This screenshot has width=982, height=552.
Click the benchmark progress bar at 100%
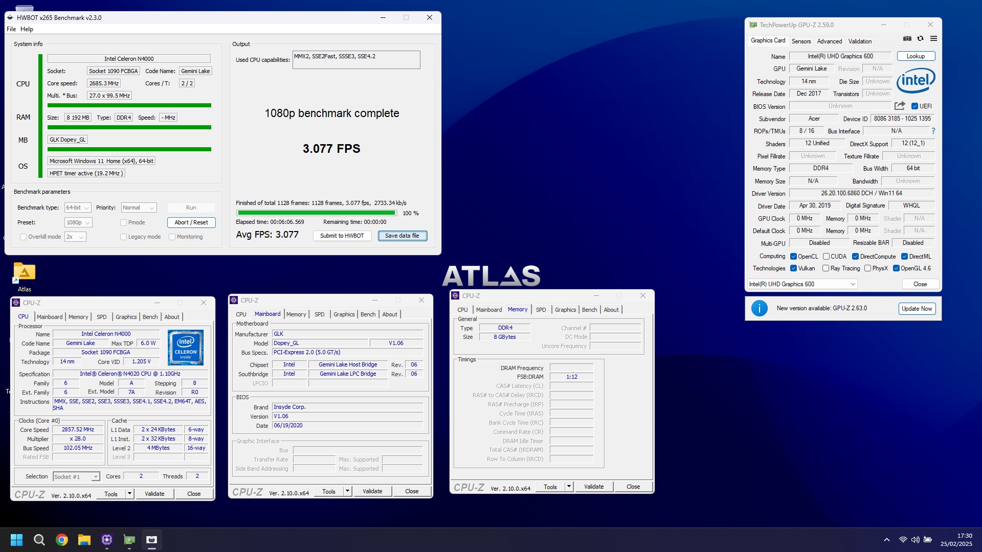pos(316,213)
